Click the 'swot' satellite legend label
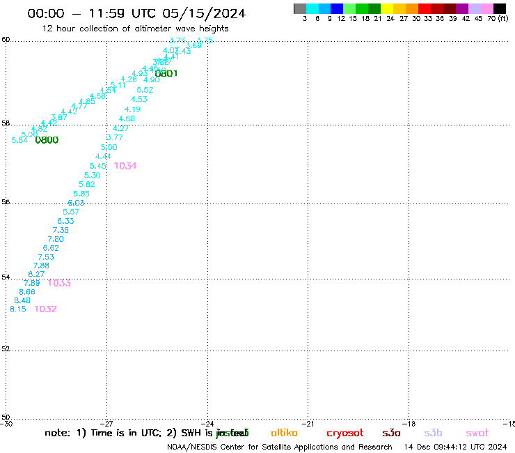The height and width of the screenshot is (453, 515). click(x=477, y=433)
